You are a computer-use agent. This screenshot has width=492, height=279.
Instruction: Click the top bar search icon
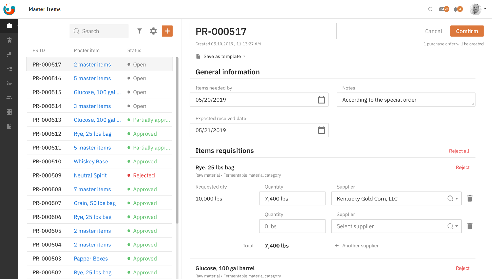[430, 9]
